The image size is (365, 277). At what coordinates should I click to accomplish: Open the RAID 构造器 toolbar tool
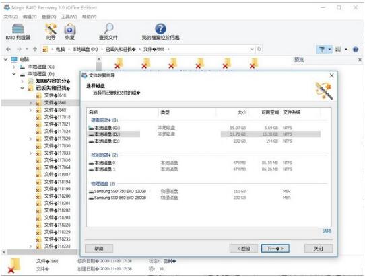pos(18,32)
